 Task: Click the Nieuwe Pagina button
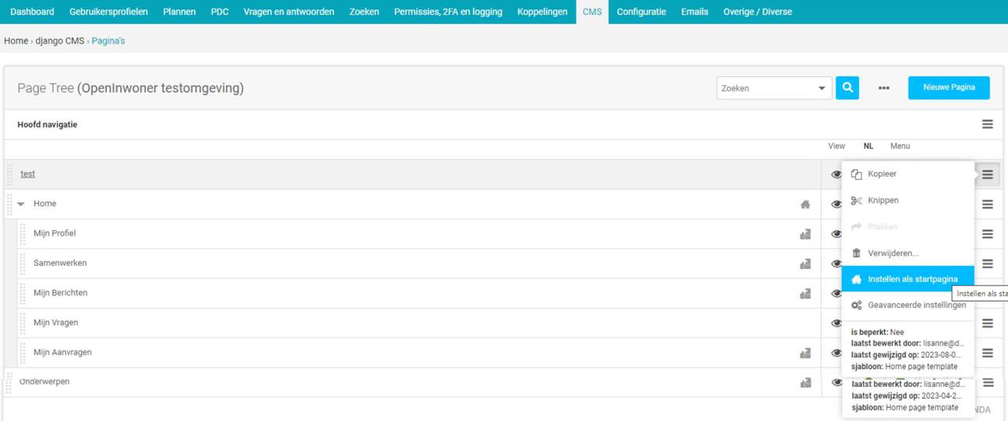click(x=948, y=88)
